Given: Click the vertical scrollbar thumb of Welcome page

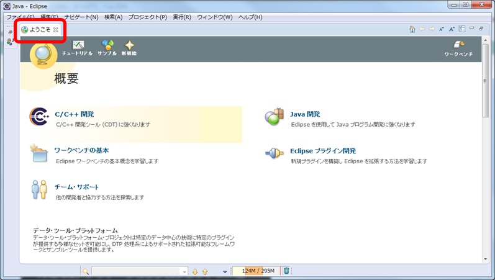Looking at the screenshot, I should click(485, 81).
